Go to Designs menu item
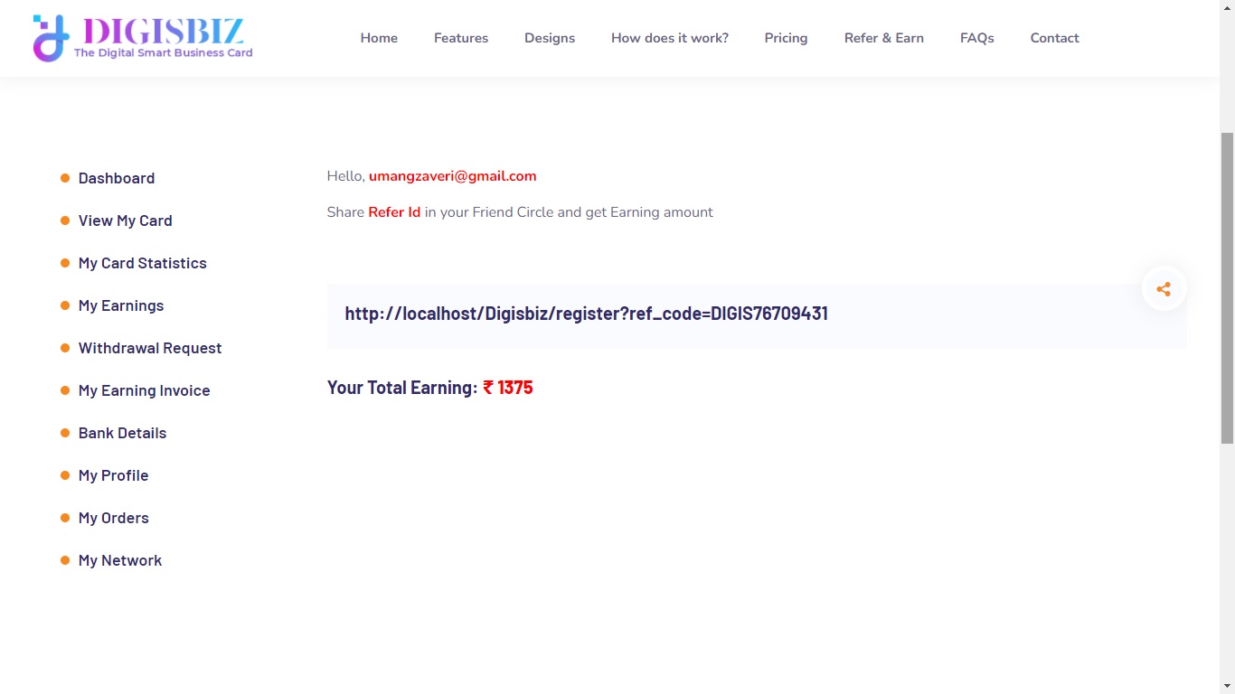The width and height of the screenshot is (1235, 694). click(550, 38)
